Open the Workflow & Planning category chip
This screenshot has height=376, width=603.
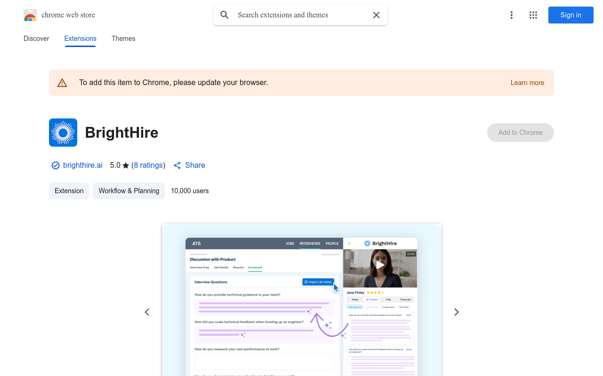[x=129, y=191]
